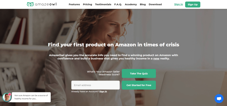The image size is (227, 106).
Task: Click the red notification badge on avatar
Action: pos(10,94)
